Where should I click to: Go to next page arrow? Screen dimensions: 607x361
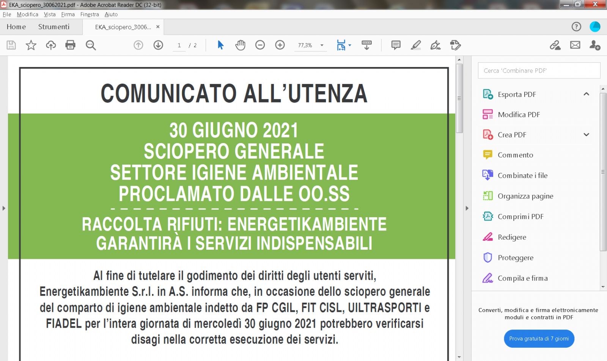pyautogui.click(x=158, y=45)
